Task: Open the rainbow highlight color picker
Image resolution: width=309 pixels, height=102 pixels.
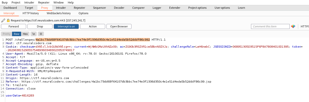Action: tap(293, 26)
